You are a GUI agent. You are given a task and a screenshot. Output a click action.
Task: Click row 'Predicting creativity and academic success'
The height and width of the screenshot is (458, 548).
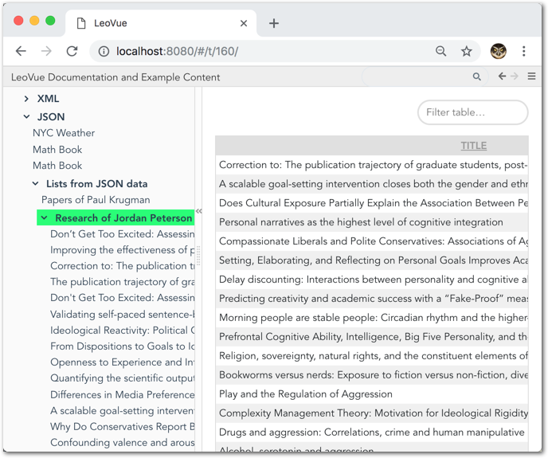pyautogui.click(x=372, y=299)
